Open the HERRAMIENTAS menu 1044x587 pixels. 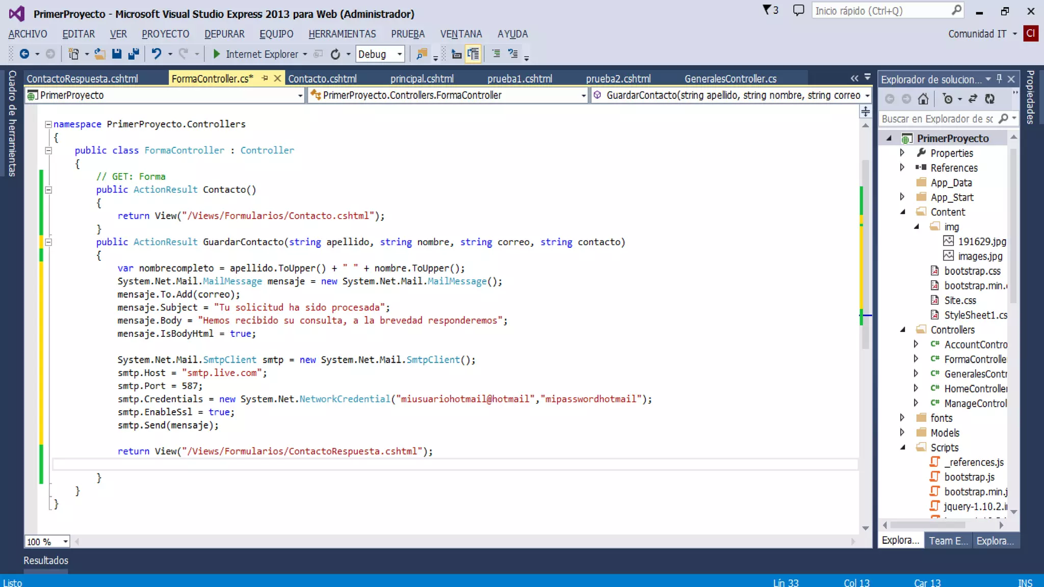point(342,34)
